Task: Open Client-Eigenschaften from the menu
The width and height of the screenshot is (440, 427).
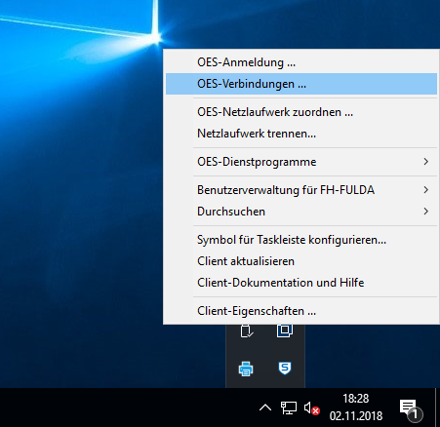Action: coord(301,311)
